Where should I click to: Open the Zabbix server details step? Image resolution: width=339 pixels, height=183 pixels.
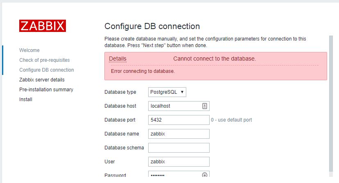point(42,80)
